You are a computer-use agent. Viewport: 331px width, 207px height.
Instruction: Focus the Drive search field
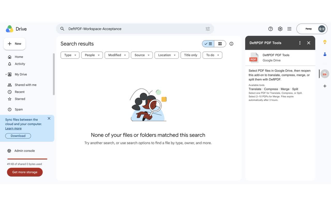point(135,29)
